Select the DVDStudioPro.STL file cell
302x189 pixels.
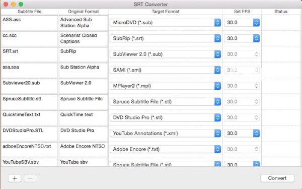tap(30, 134)
